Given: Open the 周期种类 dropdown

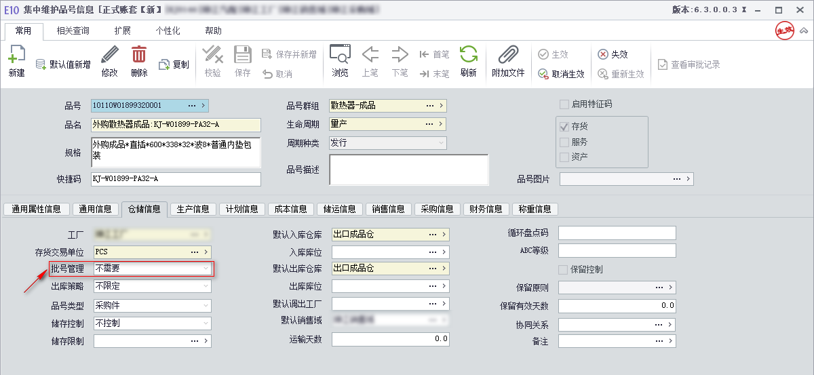Looking at the screenshot, I should (442, 143).
